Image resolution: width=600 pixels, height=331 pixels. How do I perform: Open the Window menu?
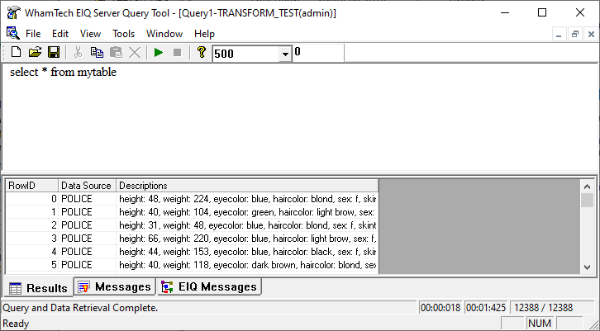tap(164, 34)
